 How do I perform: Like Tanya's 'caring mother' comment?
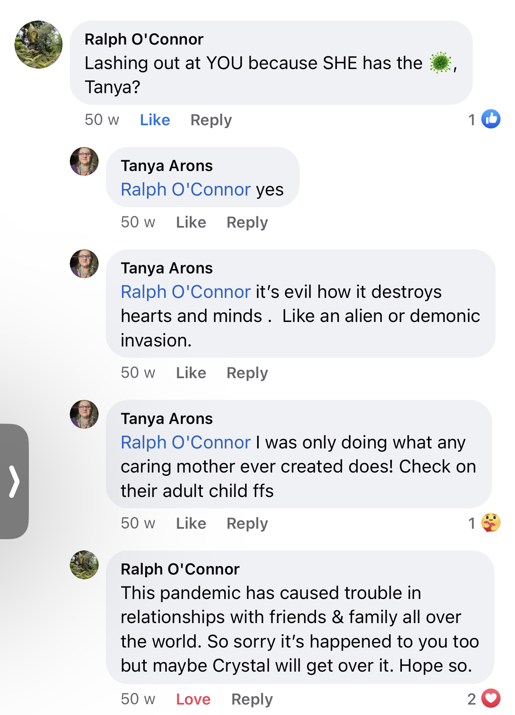pyautogui.click(x=191, y=523)
